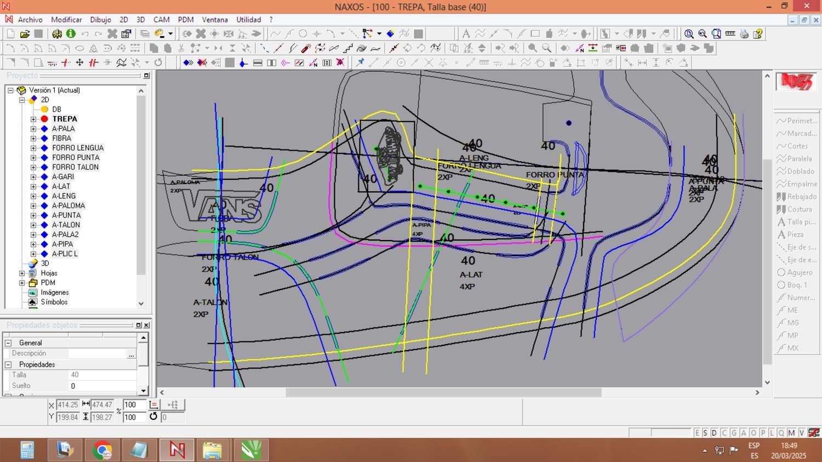Viewport: 822px width, 462px height.
Task: Toggle the G indicator in status bar
Action: click(734, 433)
